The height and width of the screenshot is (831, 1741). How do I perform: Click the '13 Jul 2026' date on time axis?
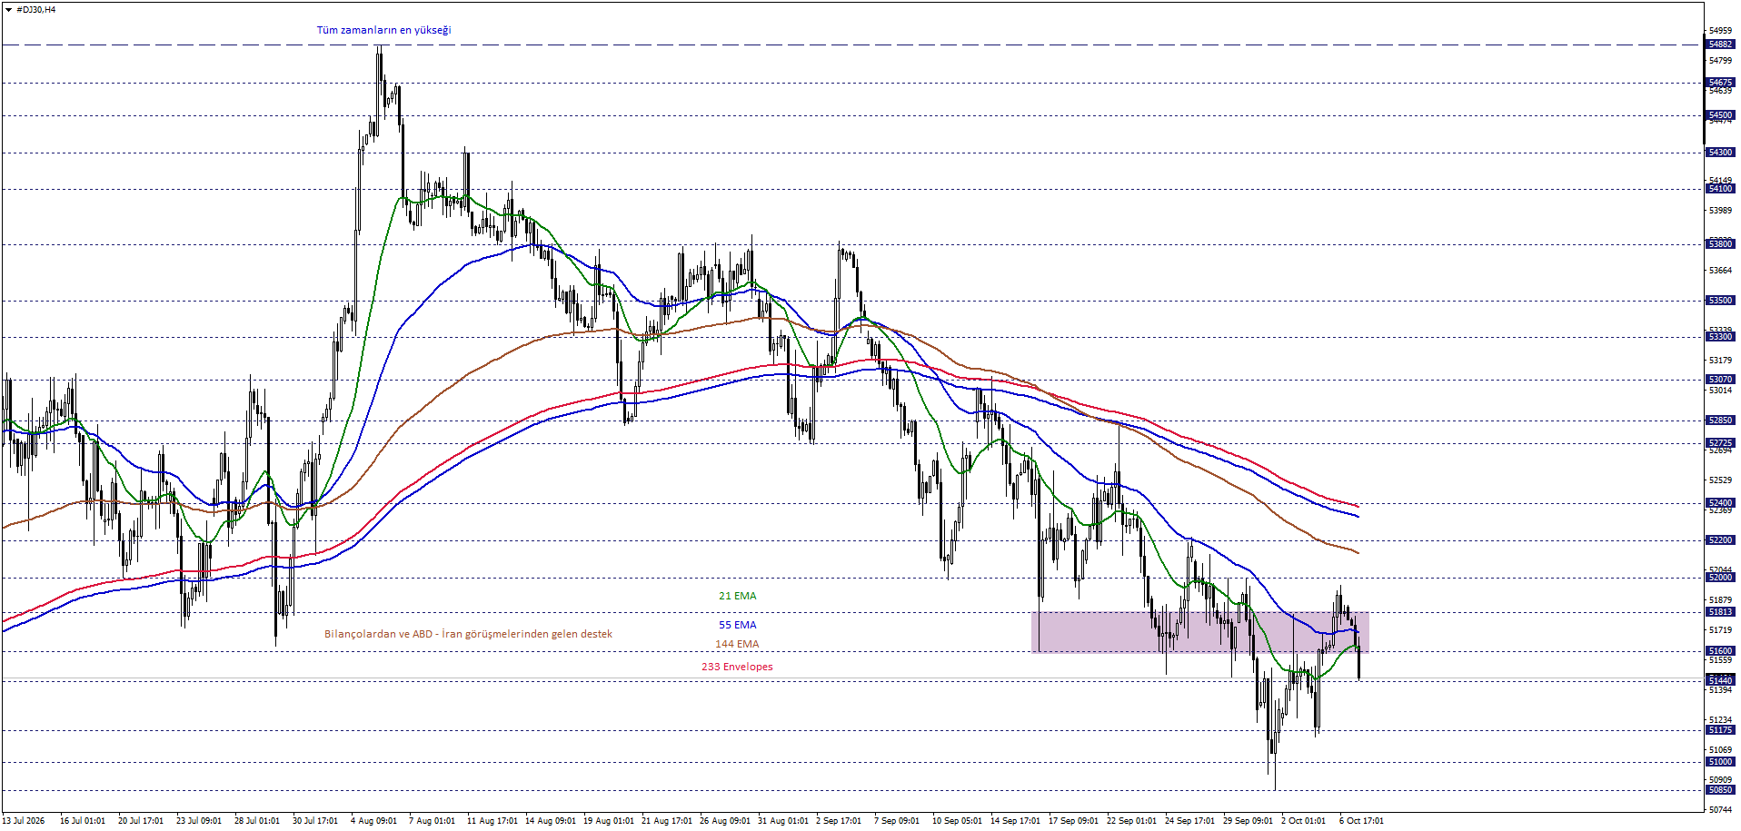pyautogui.click(x=24, y=821)
